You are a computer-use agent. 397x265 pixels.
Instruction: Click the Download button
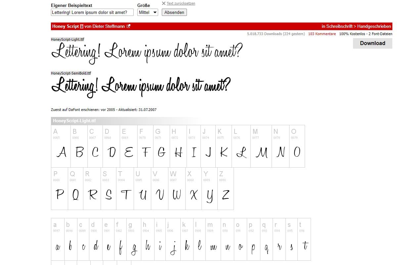(x=373, y=43)
